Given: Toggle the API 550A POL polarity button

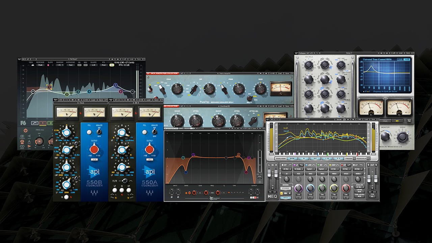Looking at the screenshot, I should pyautogui.click(x=144, y=132).
